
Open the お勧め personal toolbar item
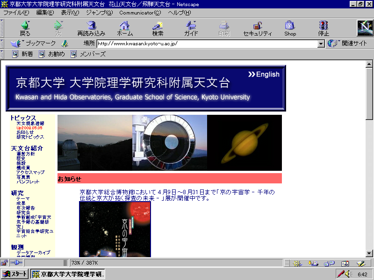pyautogui.click(x=52, y=54)
